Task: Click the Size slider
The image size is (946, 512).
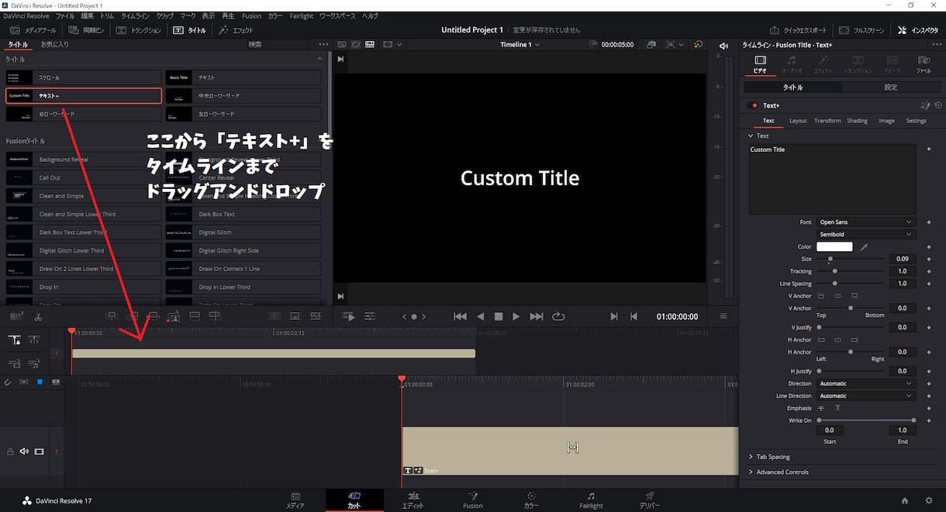Action: 851,259
